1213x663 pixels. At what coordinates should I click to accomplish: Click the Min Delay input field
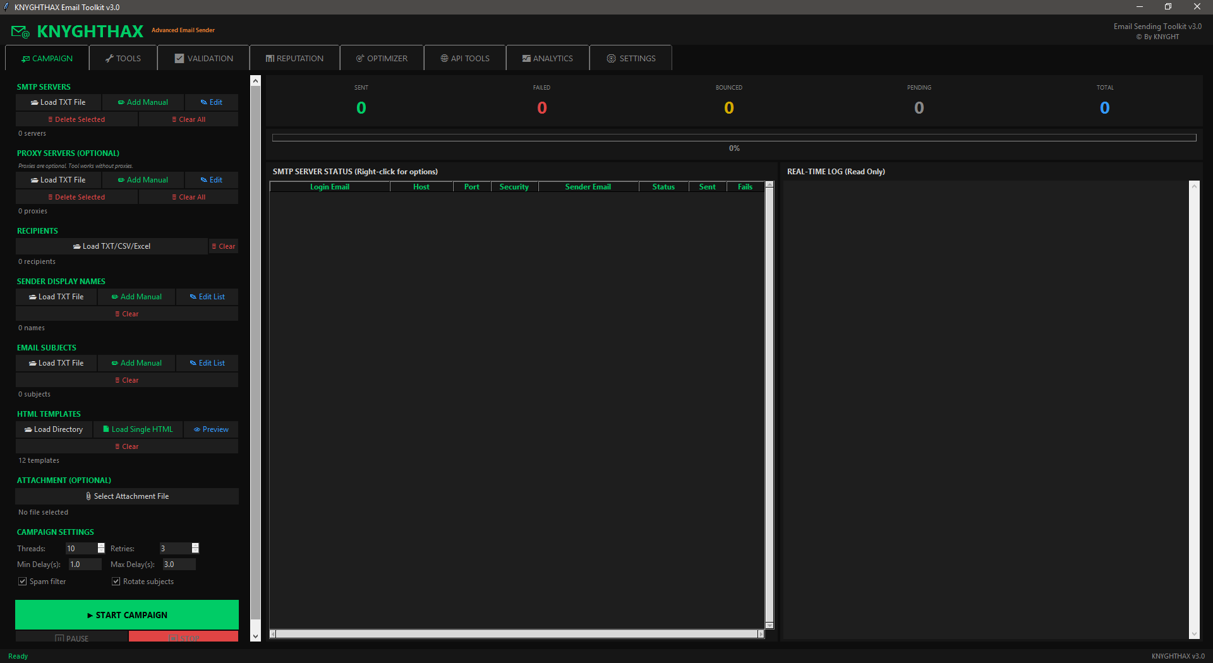click(85, 564)
